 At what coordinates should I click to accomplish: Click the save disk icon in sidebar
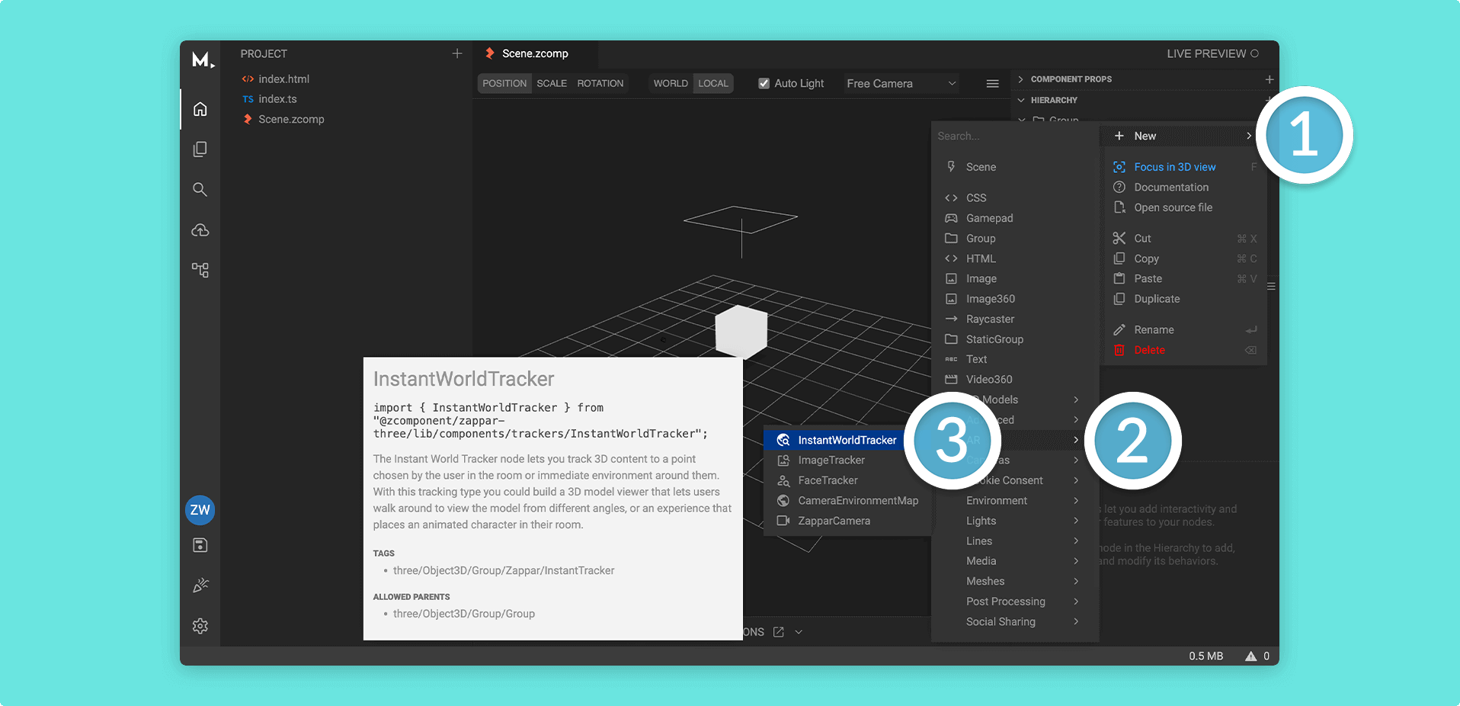200,545
